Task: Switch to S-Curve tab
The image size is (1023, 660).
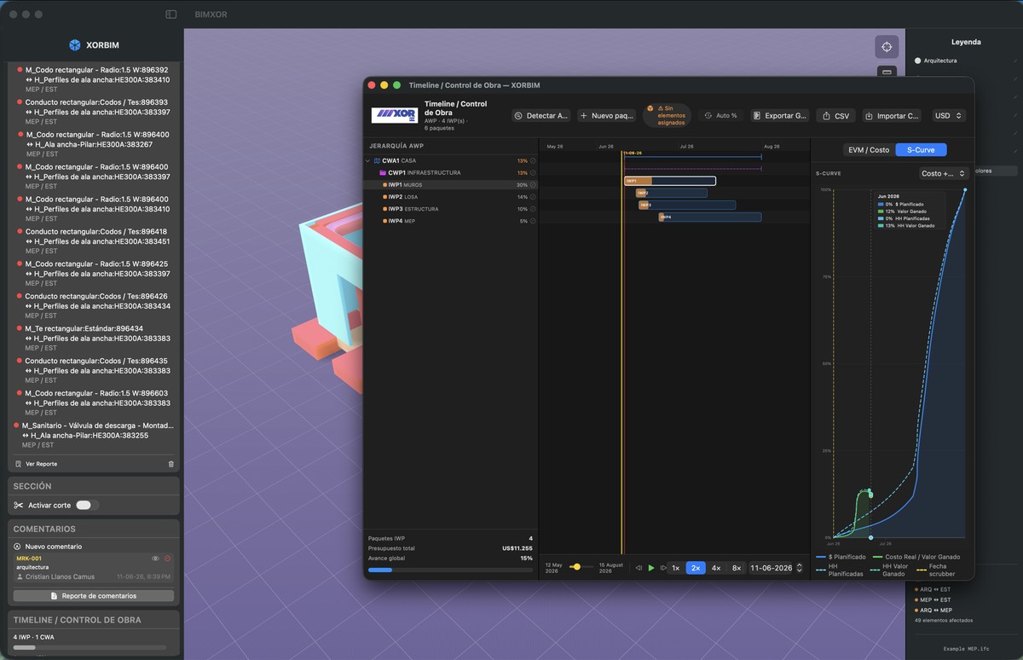Action: click(921, 150)
